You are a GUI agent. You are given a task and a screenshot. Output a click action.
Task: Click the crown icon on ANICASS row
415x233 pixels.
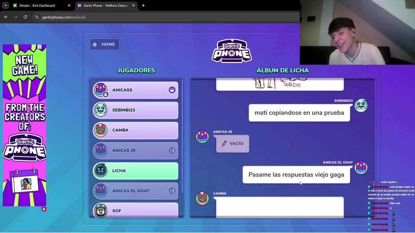[172, 90]
